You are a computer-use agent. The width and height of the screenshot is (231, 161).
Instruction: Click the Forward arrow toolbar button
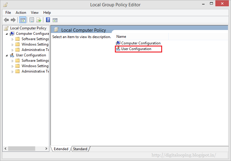coord(13,20)
